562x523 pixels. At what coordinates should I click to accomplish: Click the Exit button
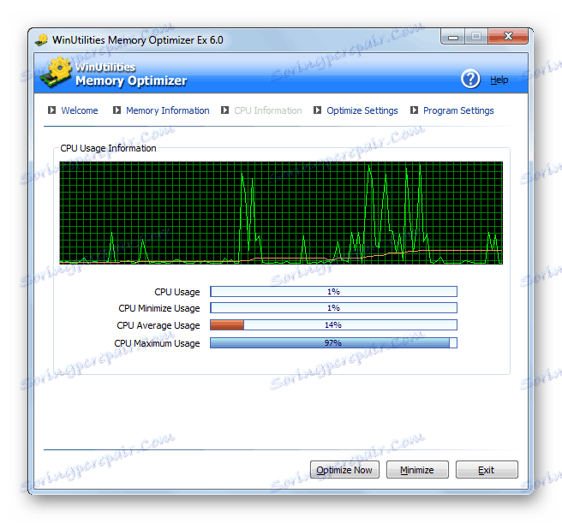[x=487, y=470]
